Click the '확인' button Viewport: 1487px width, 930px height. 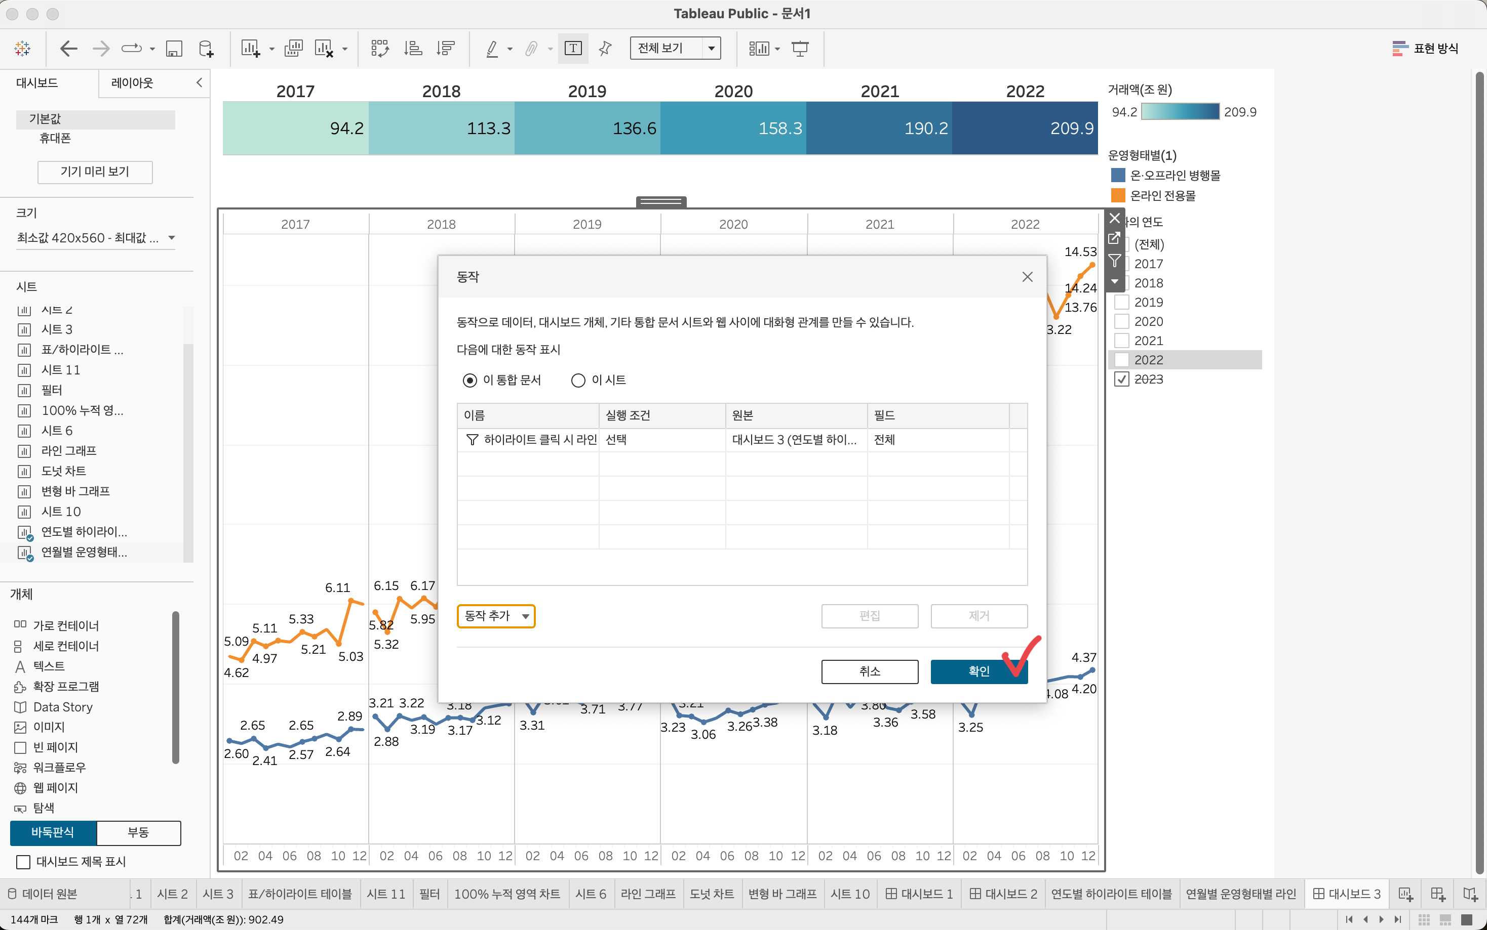pyautogui.click(x=978, y=671)
